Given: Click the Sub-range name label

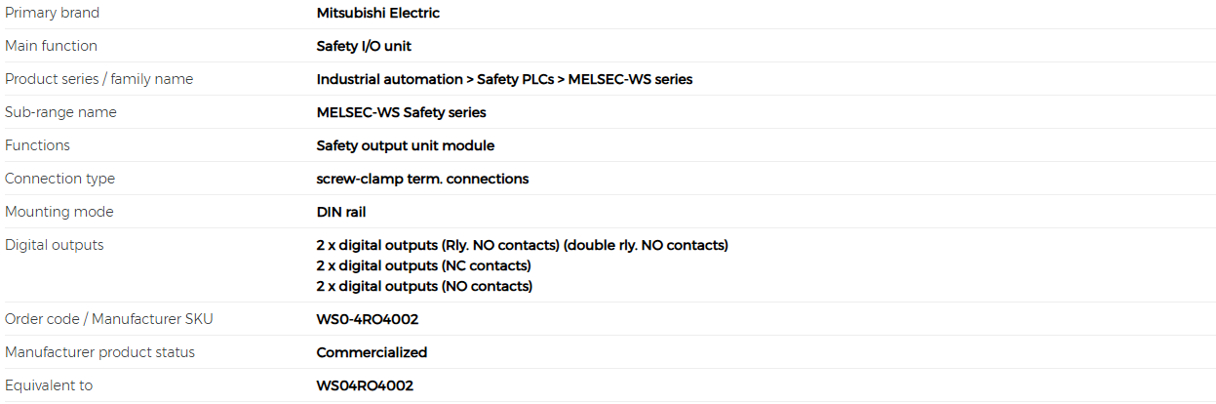Looking at the screenshot, I should pyautogui.click(x=60, y=112).
